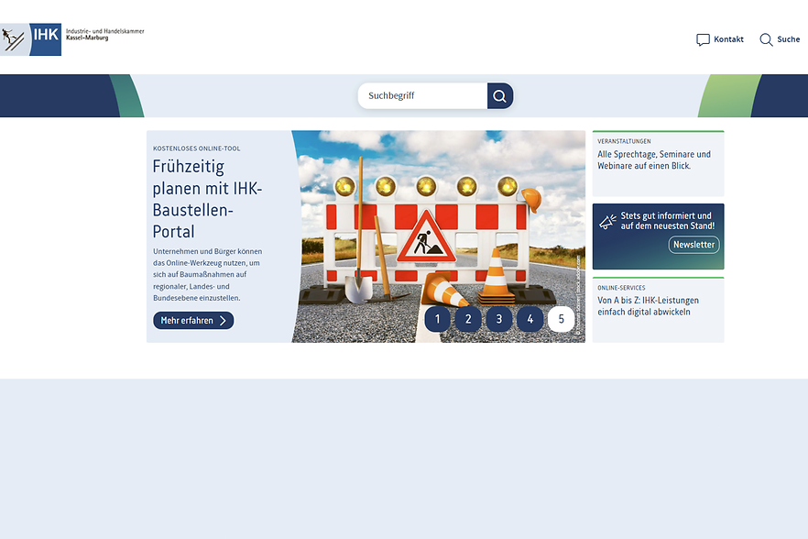
Task: Click the 'Industrie- und Handelskammer Kassel-Marburg' text
Action: (x=105, y=35)
